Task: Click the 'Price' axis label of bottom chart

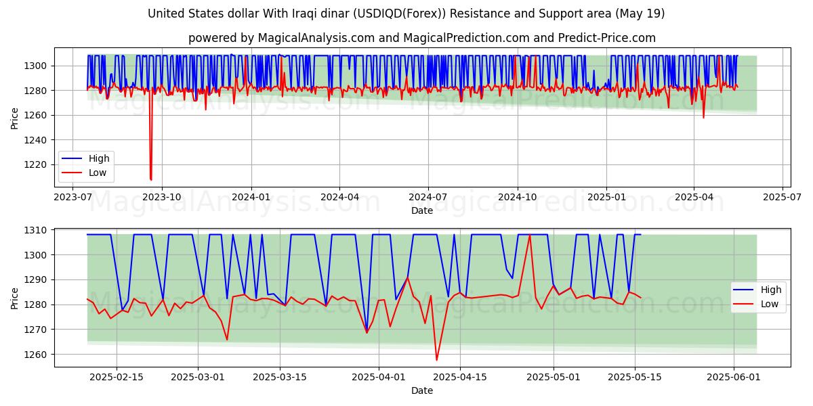Action: 15,298
